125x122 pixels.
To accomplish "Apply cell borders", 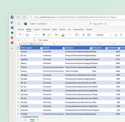I will point(49,35).
